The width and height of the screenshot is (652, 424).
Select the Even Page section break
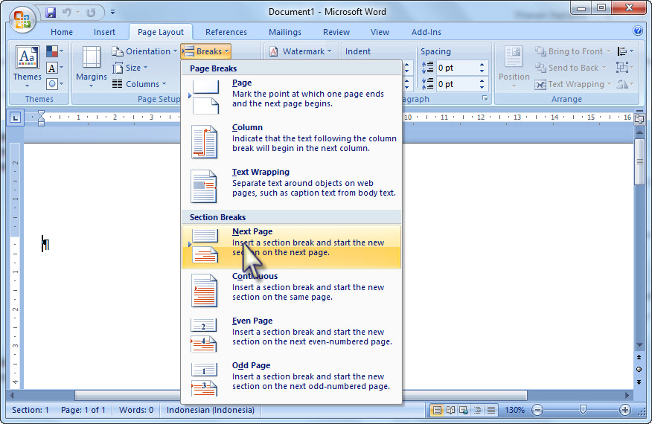(292, 334)
